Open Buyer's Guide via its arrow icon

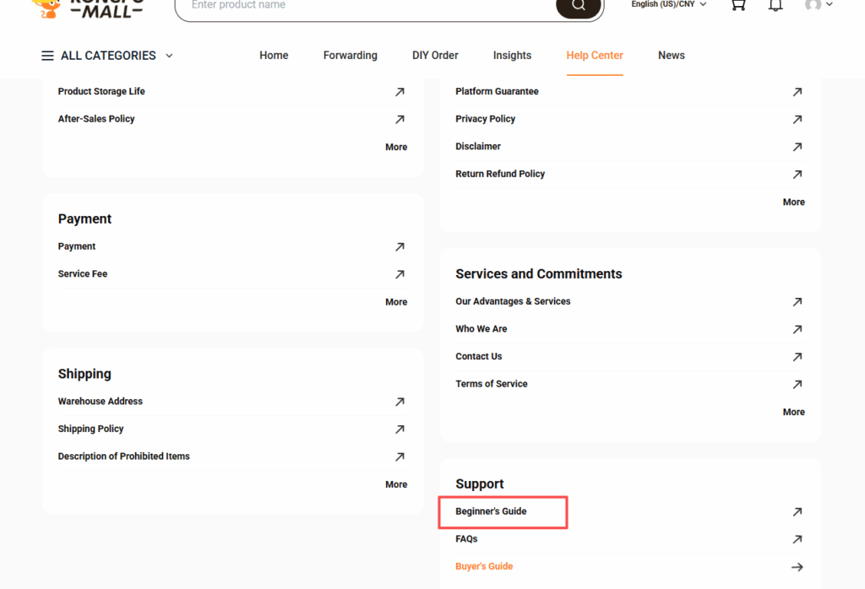point(797,567)
